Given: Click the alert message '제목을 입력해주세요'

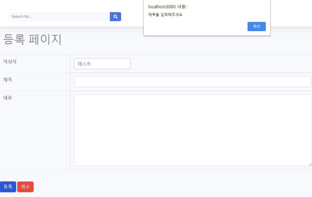Looking at the screenshot, I should click(165, 14).
